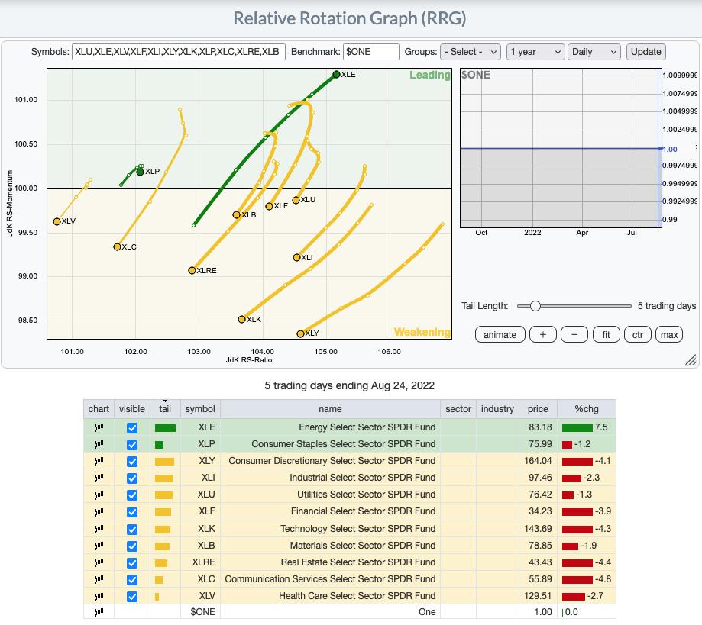Click the XLP marker on the RRG plot
The image size is (702, 625).
point(140,172)
